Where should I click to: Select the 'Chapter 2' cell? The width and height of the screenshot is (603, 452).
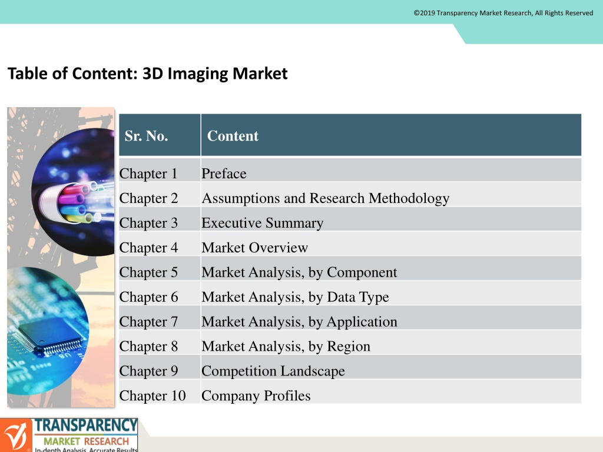click(x=160, y=195)
